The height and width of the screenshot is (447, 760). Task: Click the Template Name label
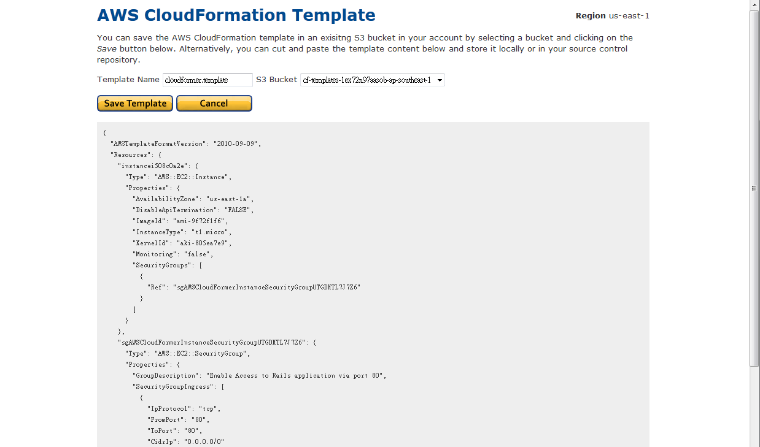(128, 80)
